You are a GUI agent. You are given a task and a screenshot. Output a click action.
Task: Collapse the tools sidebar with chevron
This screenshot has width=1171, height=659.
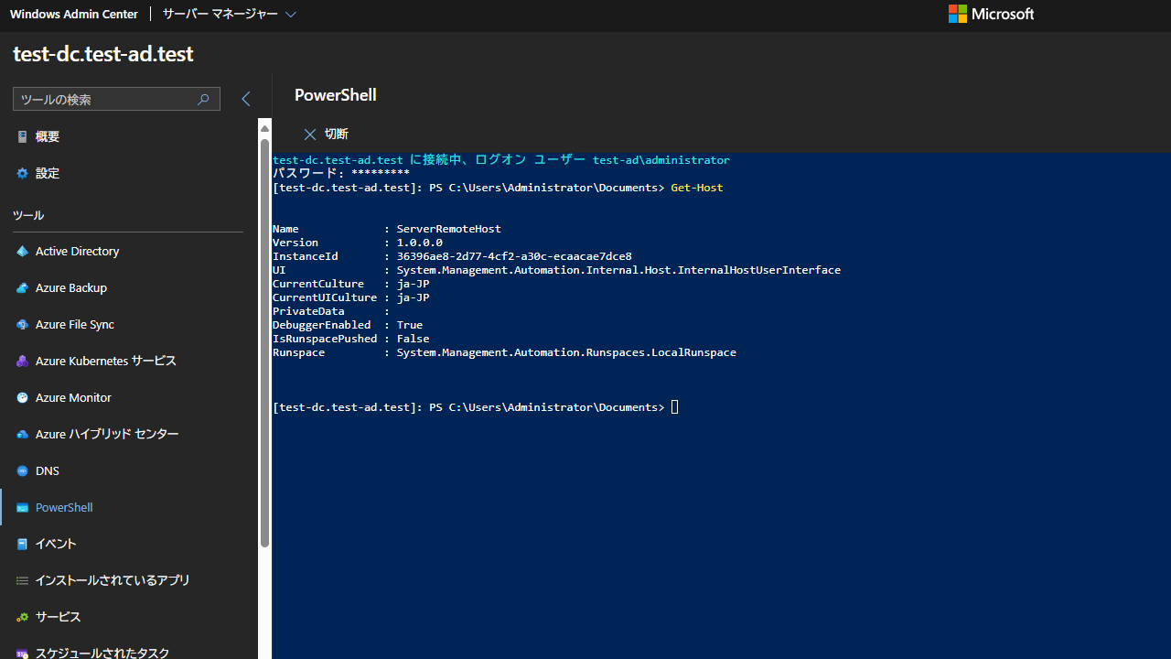point(245,99)
